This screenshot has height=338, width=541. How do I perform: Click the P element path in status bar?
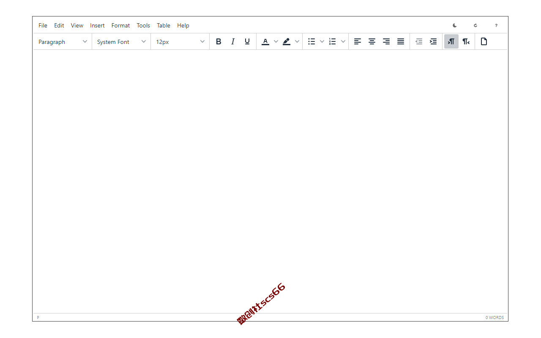tap(38, 317)
